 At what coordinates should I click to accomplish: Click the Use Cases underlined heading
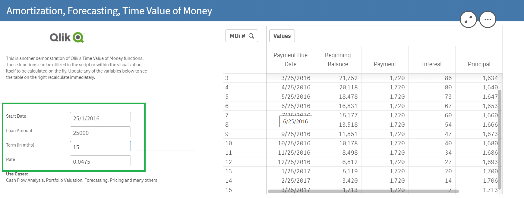(17, 174)
